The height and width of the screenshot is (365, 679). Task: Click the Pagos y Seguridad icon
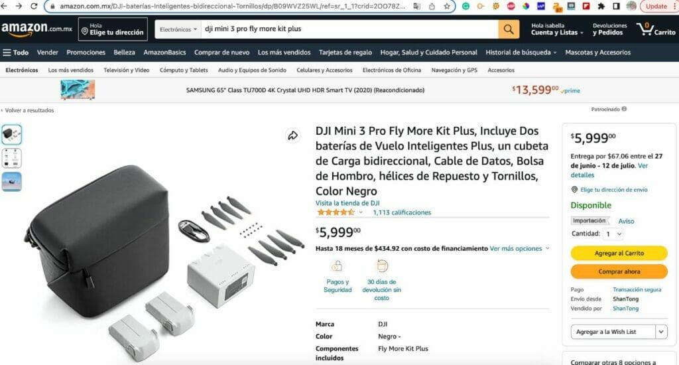pos(338,267)
